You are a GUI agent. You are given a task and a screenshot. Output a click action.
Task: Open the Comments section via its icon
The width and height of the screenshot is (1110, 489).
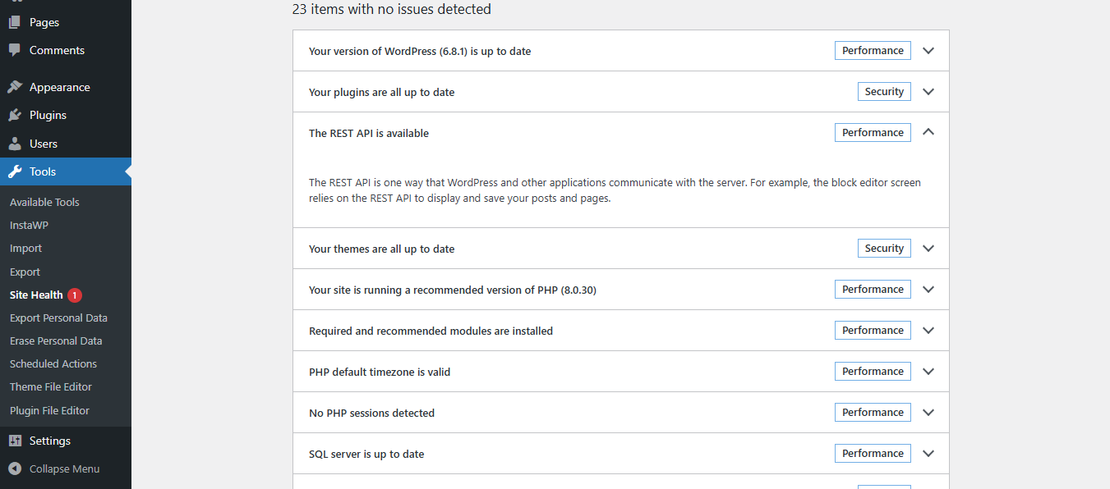pos(15,50)
